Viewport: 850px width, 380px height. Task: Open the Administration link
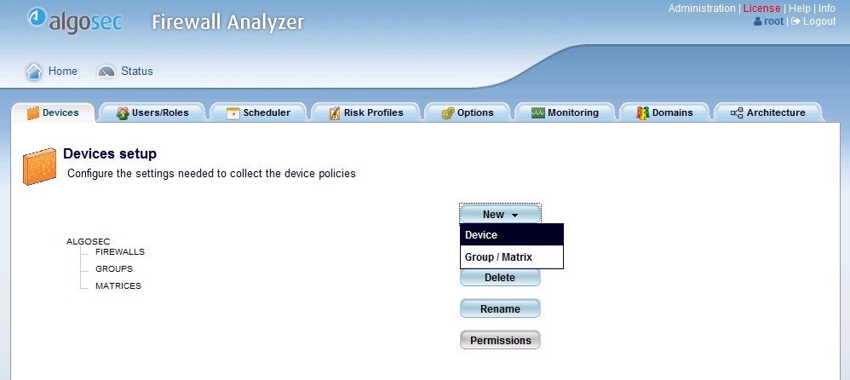click(x=702, y=9)
